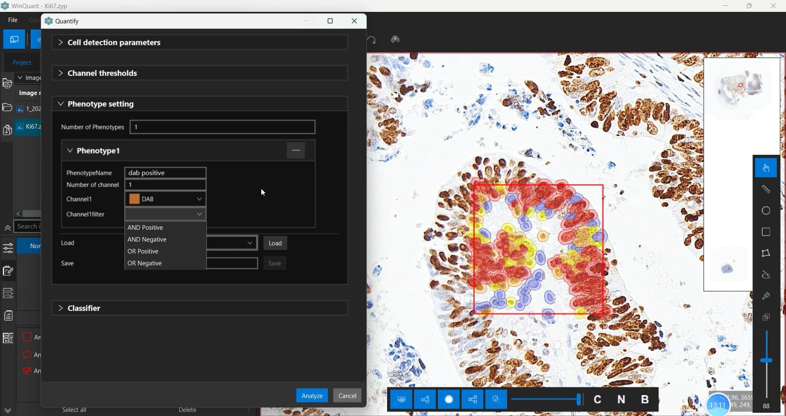Open the sliders settings icon in left sidebar
The image size is (786, 416).
tap(8, 248)
